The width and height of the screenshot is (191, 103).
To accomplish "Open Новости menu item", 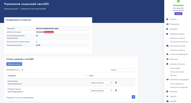I will pyautogui.click(x=173, y=96).
